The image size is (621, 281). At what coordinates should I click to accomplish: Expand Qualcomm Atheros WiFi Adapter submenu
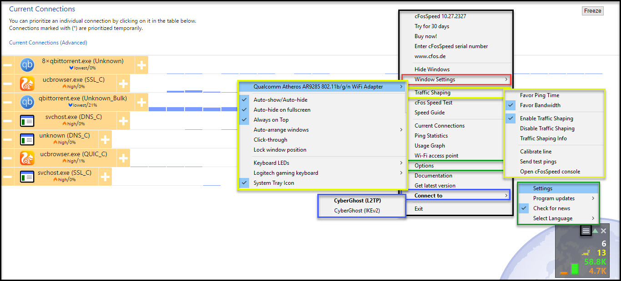point(322,87)
